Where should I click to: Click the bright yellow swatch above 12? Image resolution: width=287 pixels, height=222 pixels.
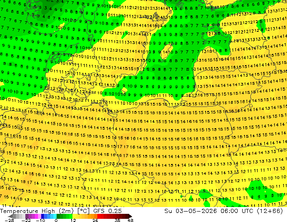click(74, 216)
